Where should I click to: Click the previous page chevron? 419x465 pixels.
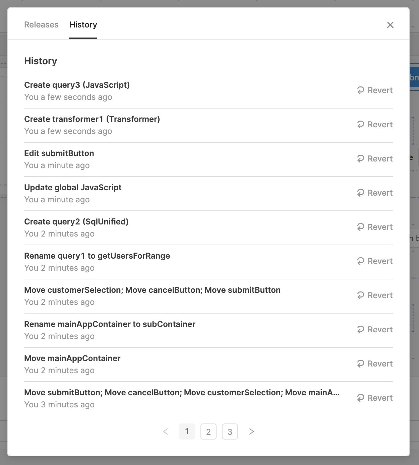pos(166,431)
